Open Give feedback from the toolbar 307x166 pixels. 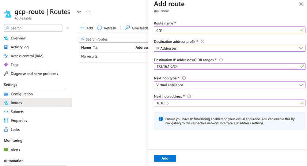(136, 28)
